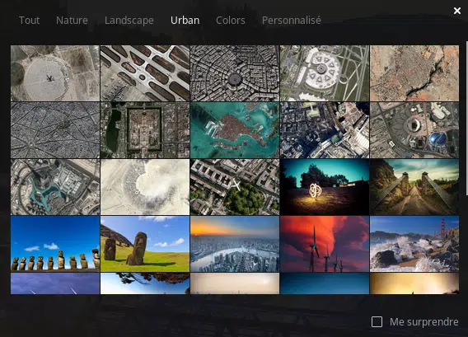468x337 pixels.
Task: Select the airplane on circular tarmac wallpaper
Action: click(x=55, y=73)
